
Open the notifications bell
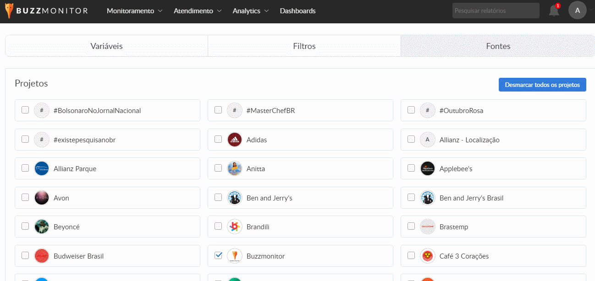[554, 11]
